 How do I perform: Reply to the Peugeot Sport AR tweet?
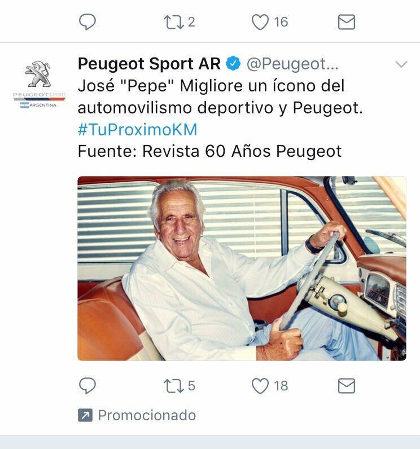point(87,385)
